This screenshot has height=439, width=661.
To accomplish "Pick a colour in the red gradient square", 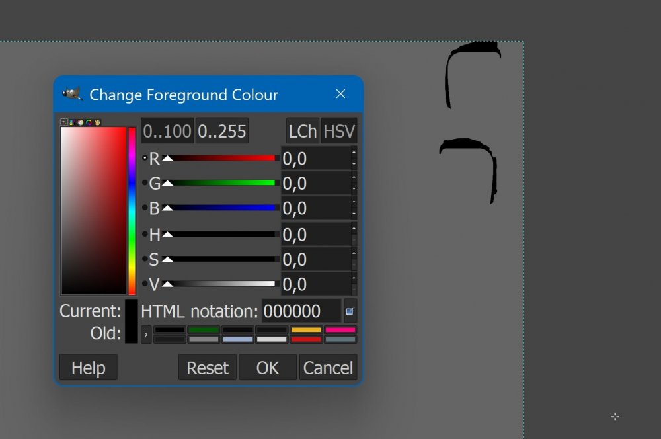I will tap(94, 210).
